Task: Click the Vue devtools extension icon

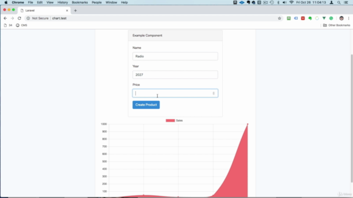Action: (324, 18)
